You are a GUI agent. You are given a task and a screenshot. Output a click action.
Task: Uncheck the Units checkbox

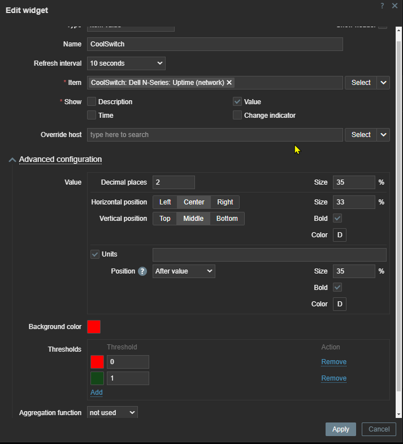click(95, 254)
